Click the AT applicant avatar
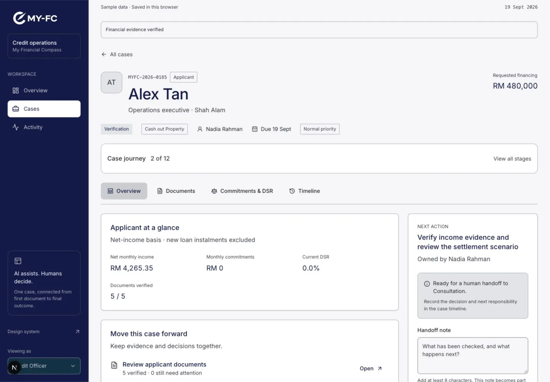This screenshot has width=550, height=382. coord(112,83)
